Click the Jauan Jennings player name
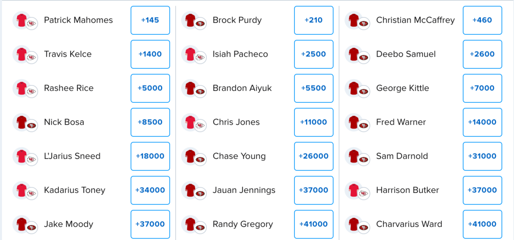Image resolution: width=514 pixels, height=240 pixels. point(244,190)
